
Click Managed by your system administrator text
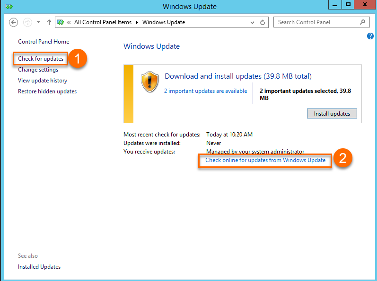point(255,152)
